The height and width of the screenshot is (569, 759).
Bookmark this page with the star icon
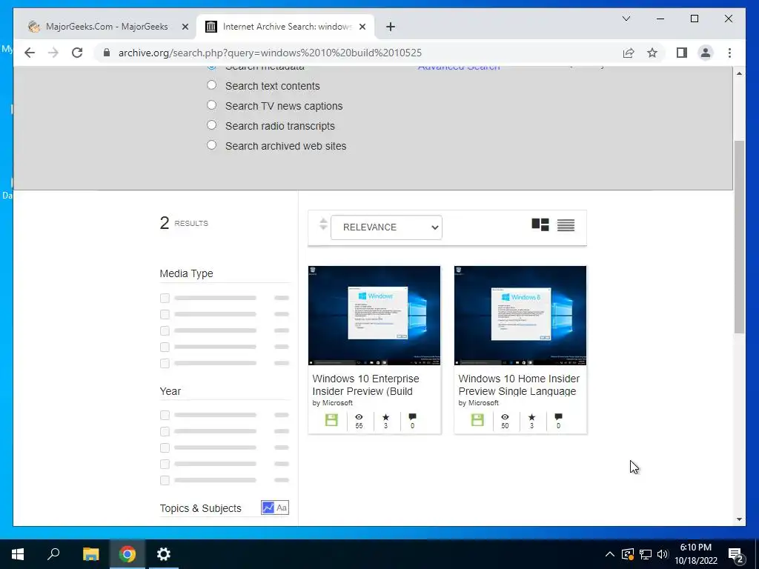point(652,53)
